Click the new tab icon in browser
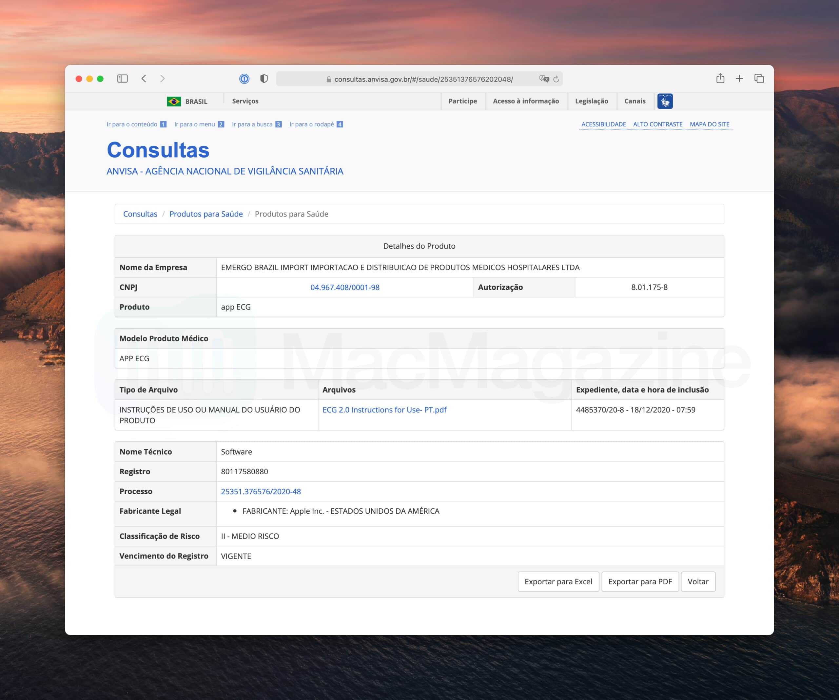839x700 pixels. [x=740, y=79]
